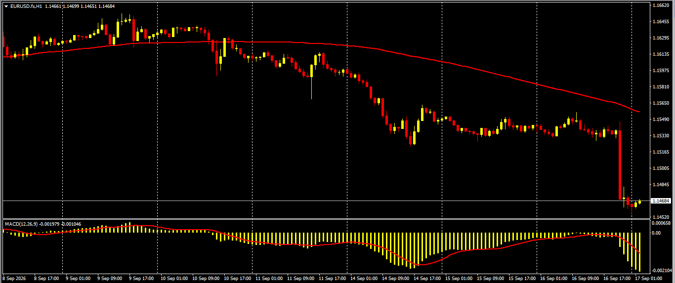Click the 1.15810 price scale label
Image resolution: width=675 pixels, height=283 pixels.
click(661, 87)
